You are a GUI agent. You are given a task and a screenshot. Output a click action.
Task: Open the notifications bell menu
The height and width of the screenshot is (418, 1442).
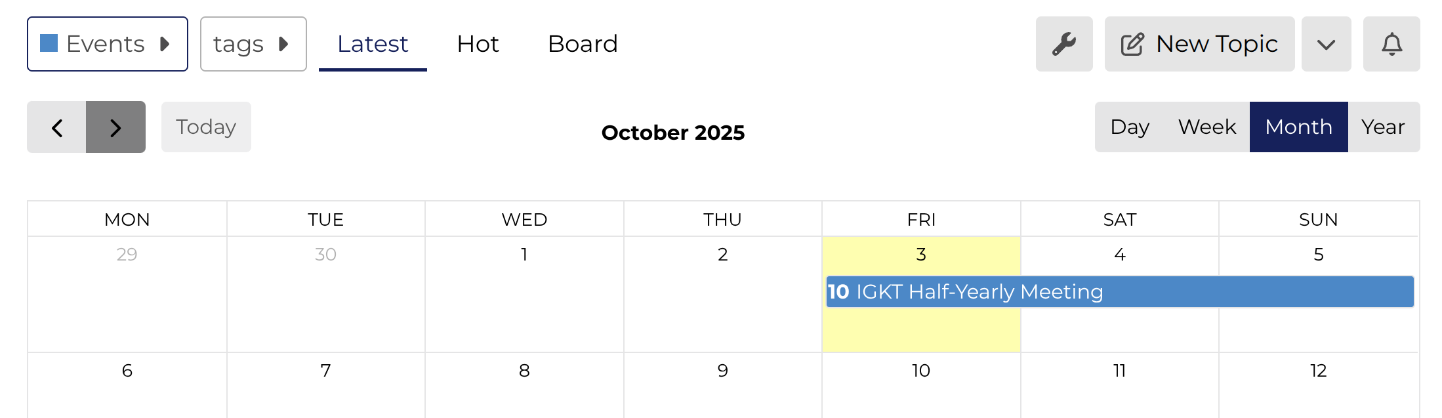1391,44
